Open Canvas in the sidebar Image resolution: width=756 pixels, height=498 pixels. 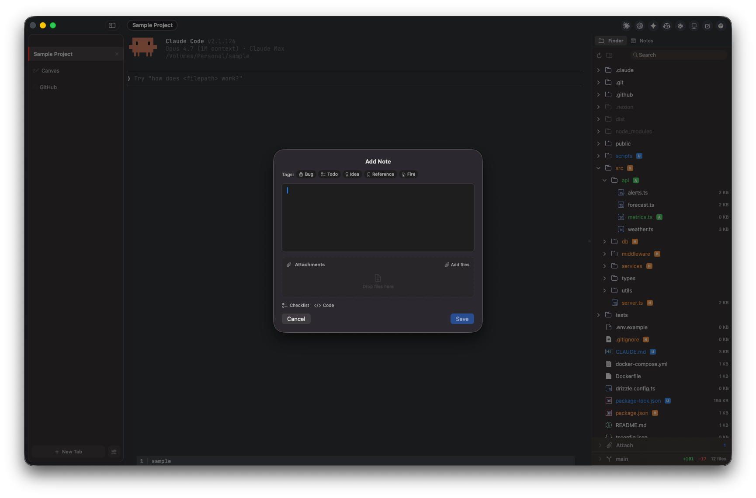click(50, 70)
